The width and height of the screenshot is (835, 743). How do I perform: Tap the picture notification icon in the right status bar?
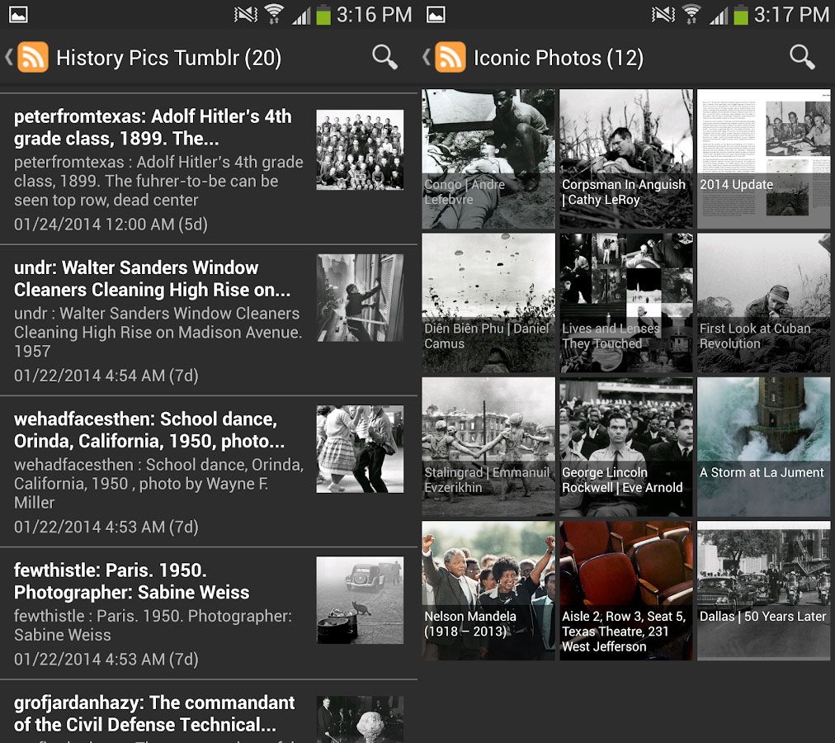click(436, 14)
